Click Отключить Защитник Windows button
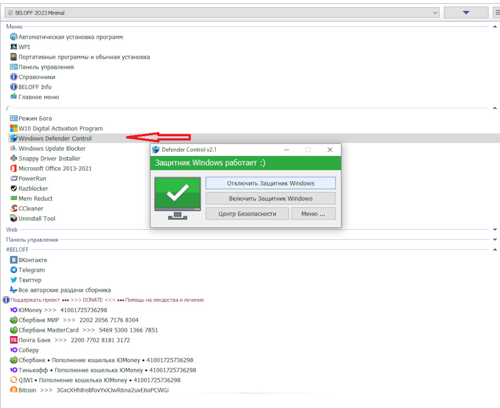Image resolution: width=500 pixels, height=408 pixels. click(x=270, y=183)
